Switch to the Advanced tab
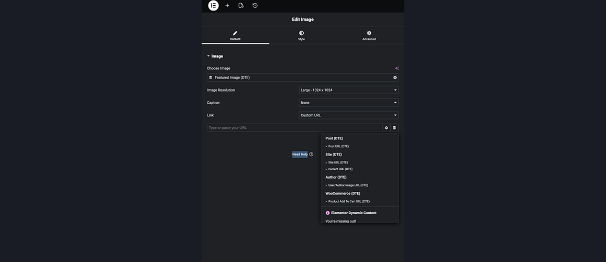The height and width of the screenshot is (262, 606). click(369, 36)
